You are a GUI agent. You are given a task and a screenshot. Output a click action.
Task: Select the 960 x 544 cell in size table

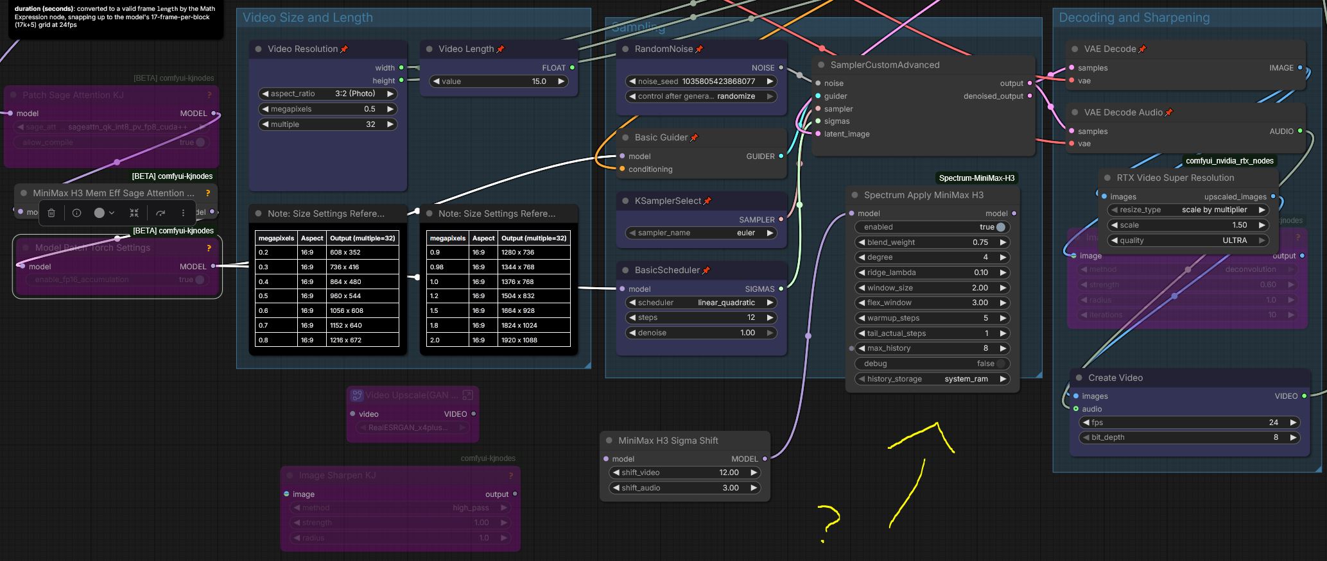point(362,296)
